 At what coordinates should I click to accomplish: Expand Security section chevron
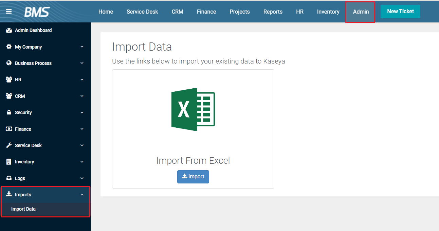click(x=82, y=112)
